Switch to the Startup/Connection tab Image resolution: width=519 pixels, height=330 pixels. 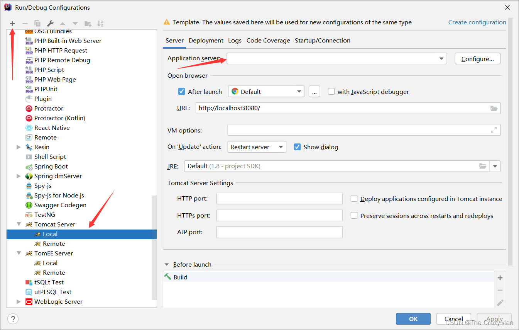323,41
